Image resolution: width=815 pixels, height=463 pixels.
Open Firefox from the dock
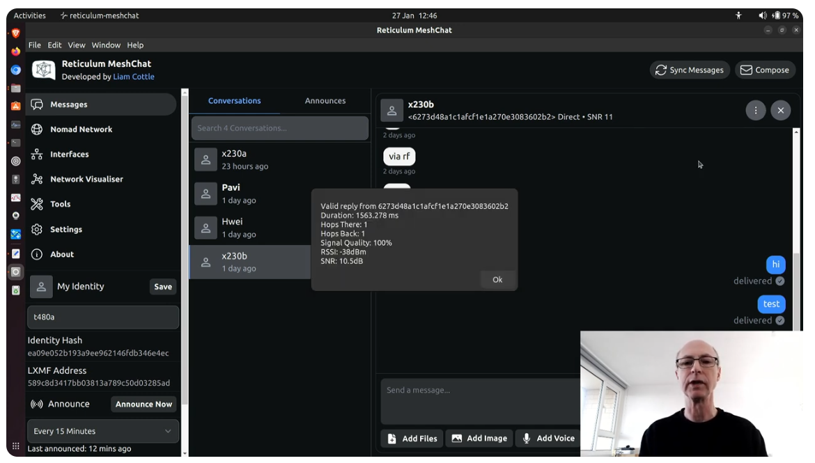pos(15,52)
